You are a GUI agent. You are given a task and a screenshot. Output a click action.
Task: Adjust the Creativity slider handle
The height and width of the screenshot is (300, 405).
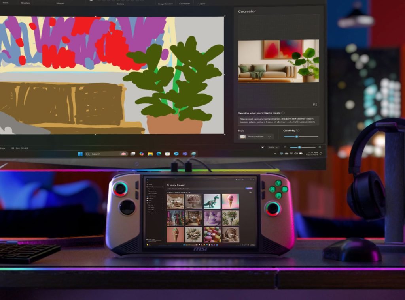pyautogui.click(x=297, y=137)
